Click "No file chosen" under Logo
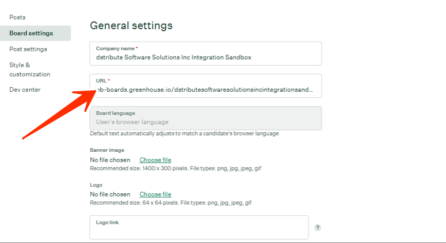The height and width of the screenshot is (243, 446). coord(110,195)
